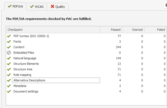Select the Document settings row

click(x=86, y=91)
